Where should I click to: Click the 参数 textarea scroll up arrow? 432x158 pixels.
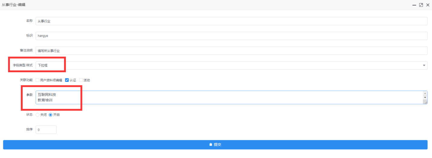click(x=425, y=93)
